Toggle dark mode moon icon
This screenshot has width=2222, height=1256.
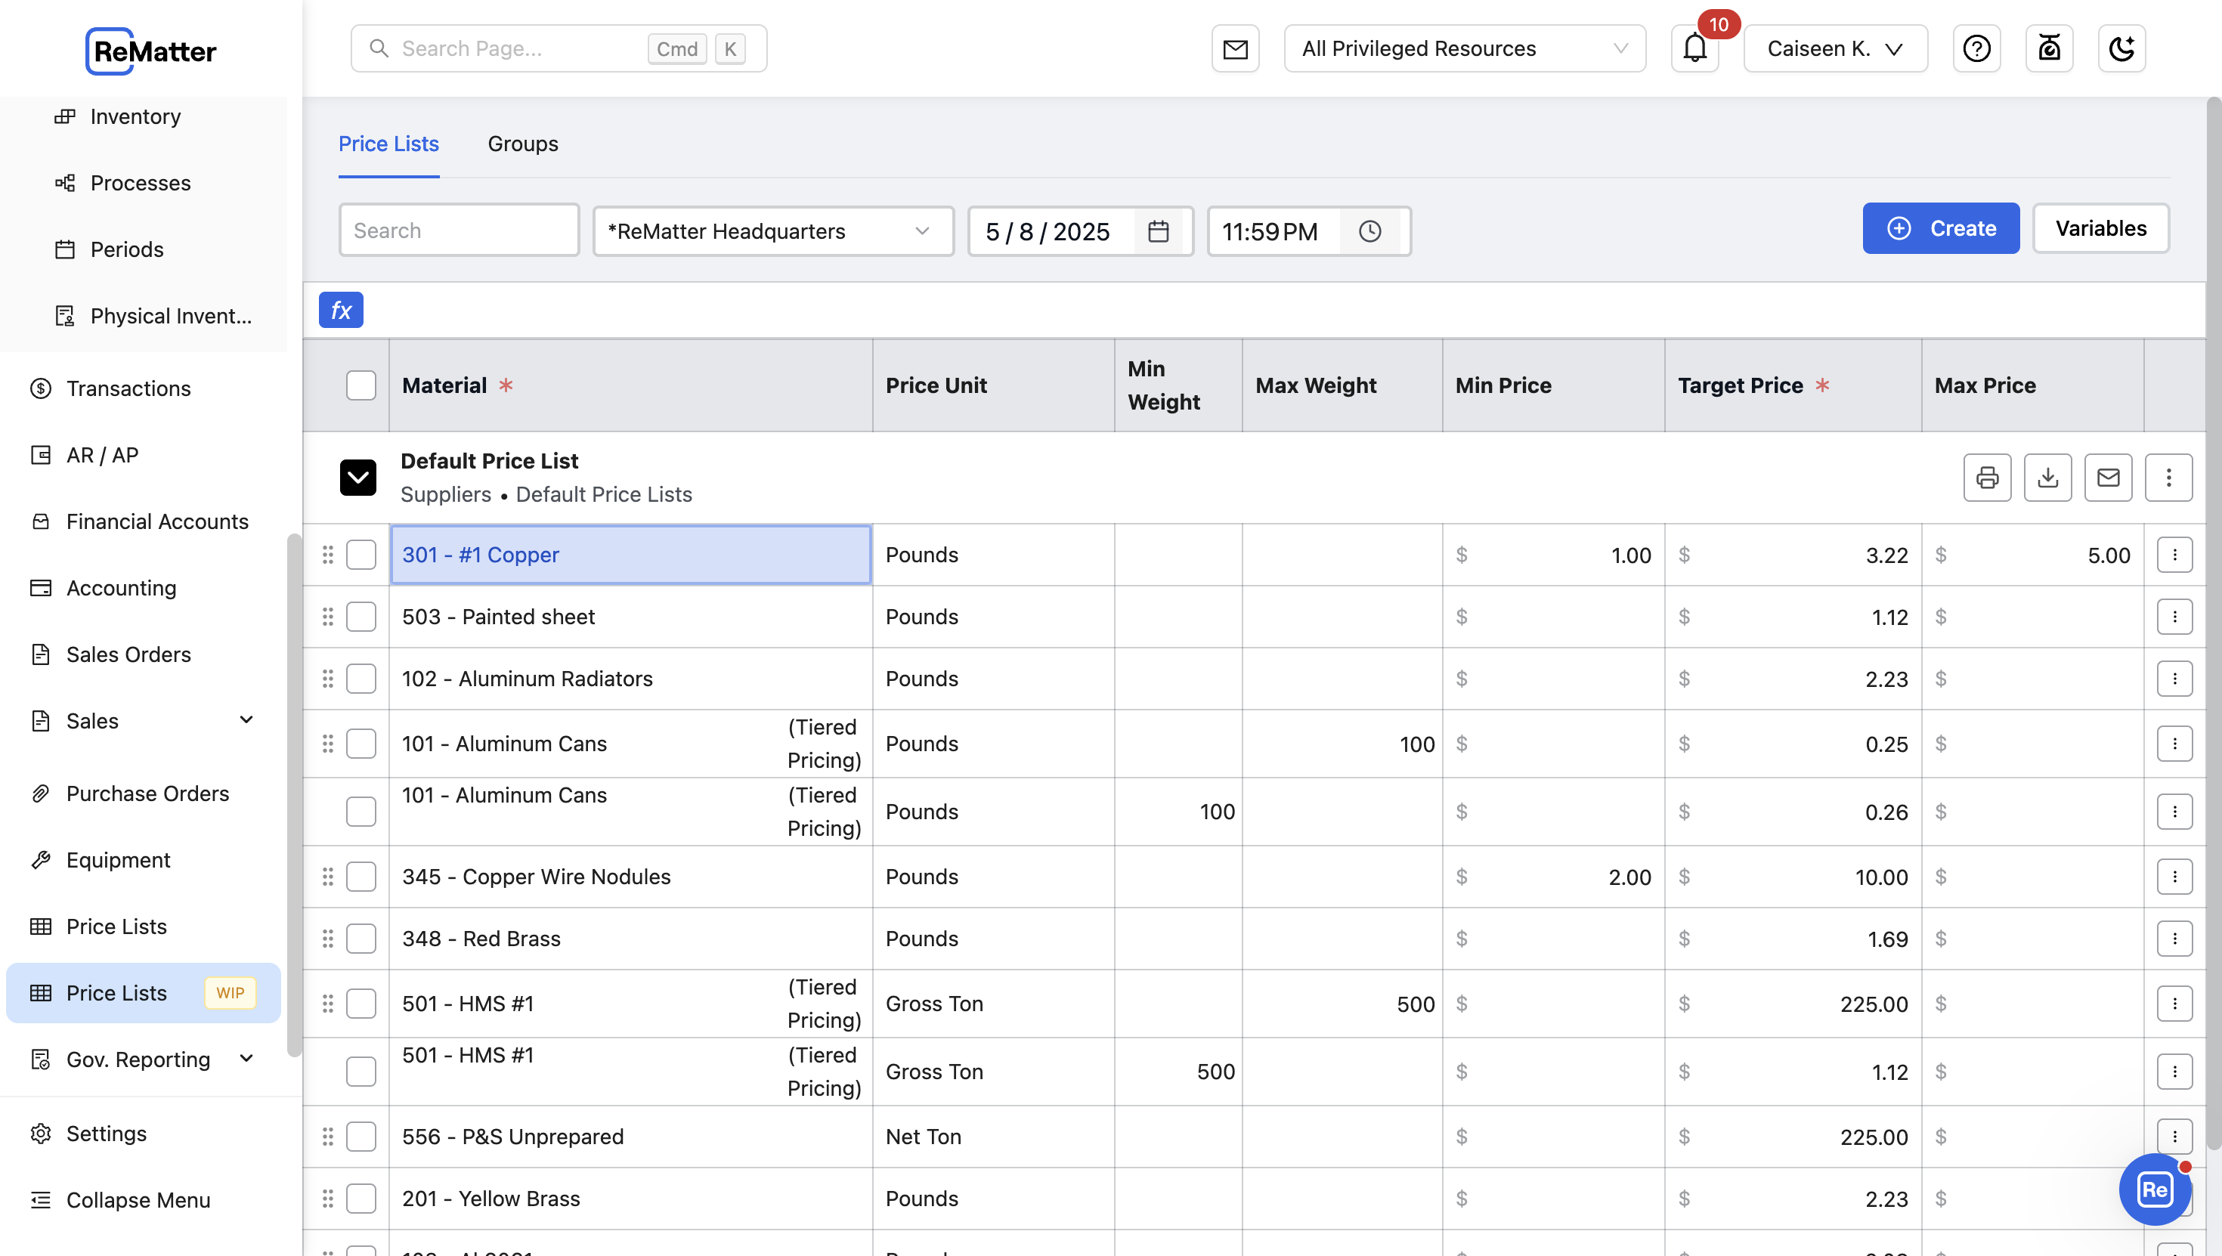tap(2122, 48)
